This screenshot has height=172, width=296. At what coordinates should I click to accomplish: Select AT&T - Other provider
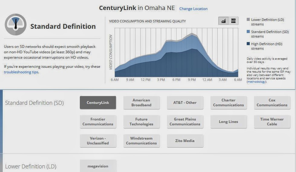[x=185, y=102]
